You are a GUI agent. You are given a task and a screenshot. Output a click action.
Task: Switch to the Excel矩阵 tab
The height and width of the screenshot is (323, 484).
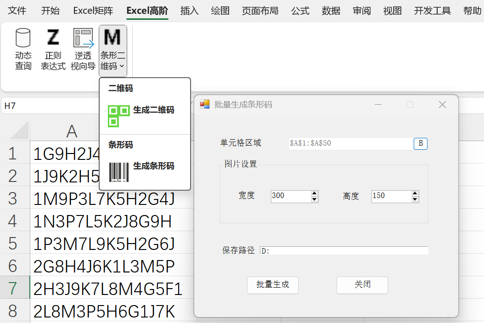click(93, 11)
